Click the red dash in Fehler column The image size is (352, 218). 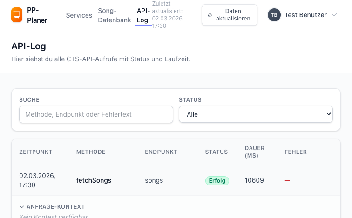click(x=287, y=180)
